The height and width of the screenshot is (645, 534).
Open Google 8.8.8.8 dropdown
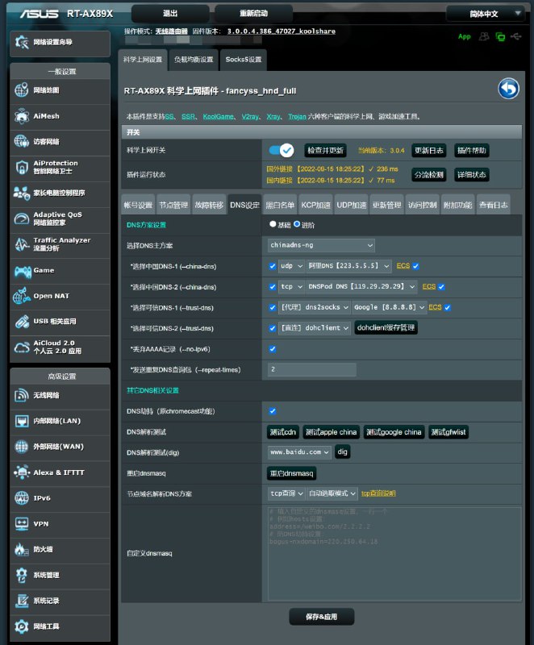click(x=389, y=307)
